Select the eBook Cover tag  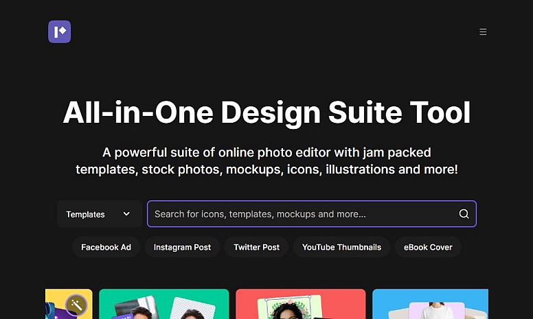428,247
